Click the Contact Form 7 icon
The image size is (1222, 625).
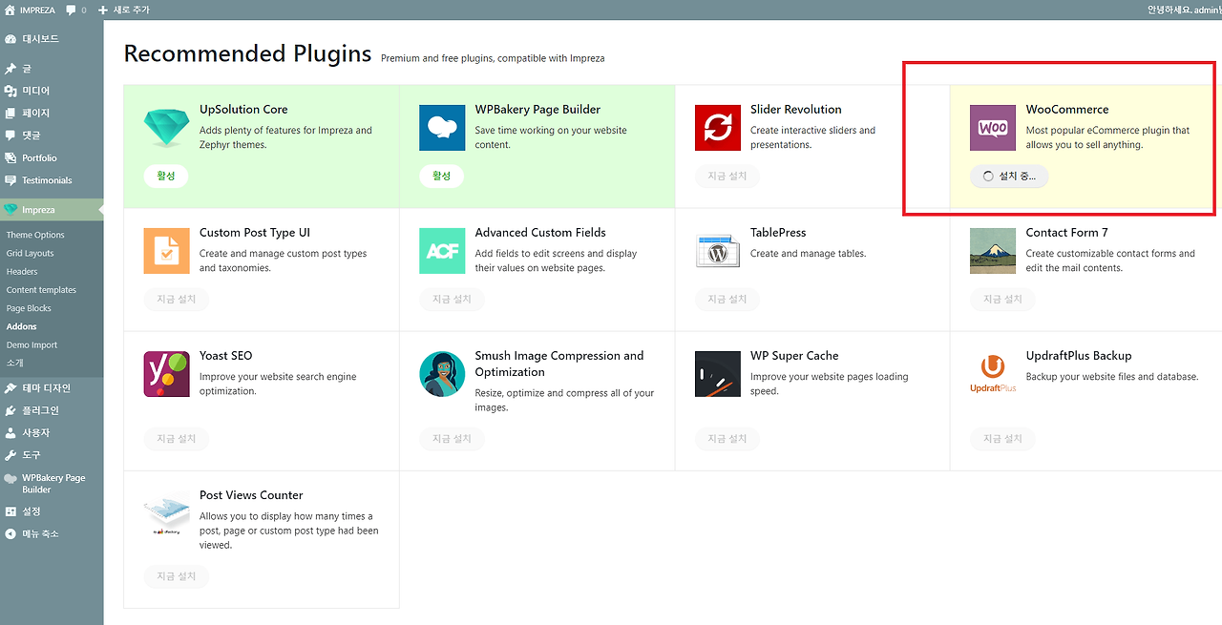993,251
